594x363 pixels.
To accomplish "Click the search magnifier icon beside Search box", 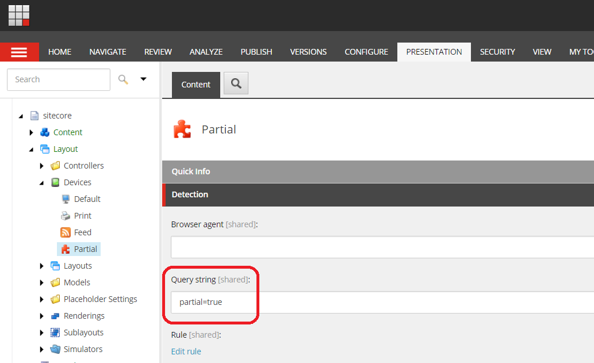I will click(123, 79).
